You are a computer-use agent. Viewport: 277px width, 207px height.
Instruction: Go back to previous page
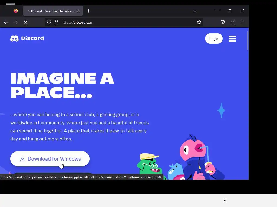click(x=6, y=22)
